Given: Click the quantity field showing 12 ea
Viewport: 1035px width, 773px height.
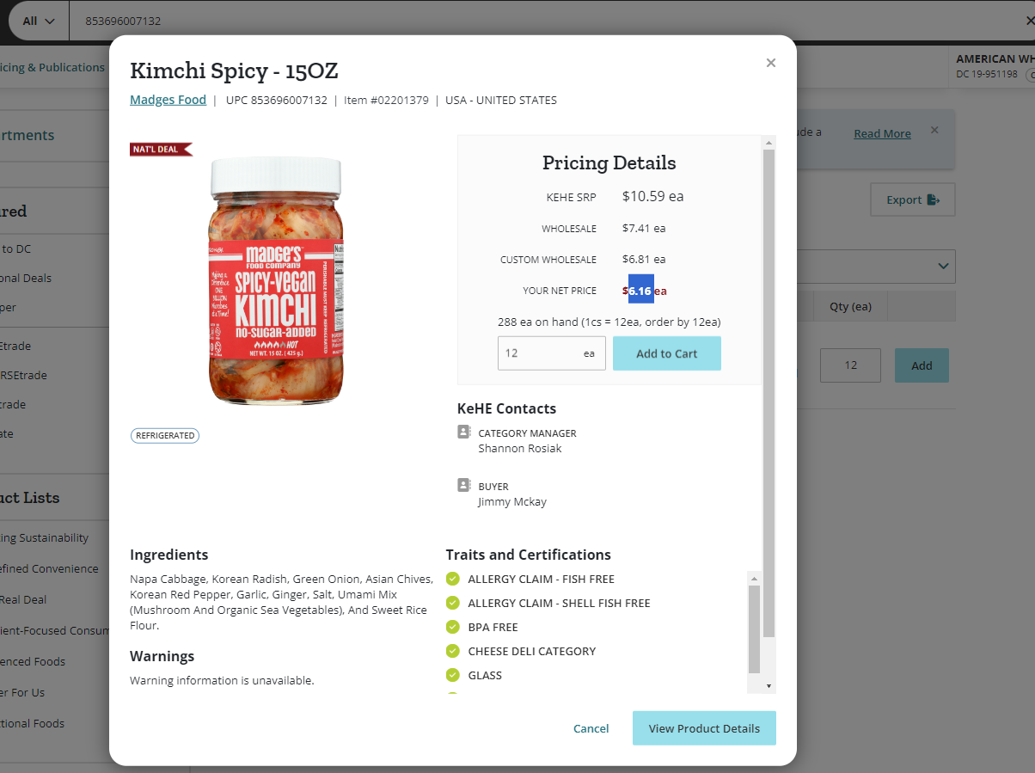Looking at the screenshot, I should click(x=552, y=353).
